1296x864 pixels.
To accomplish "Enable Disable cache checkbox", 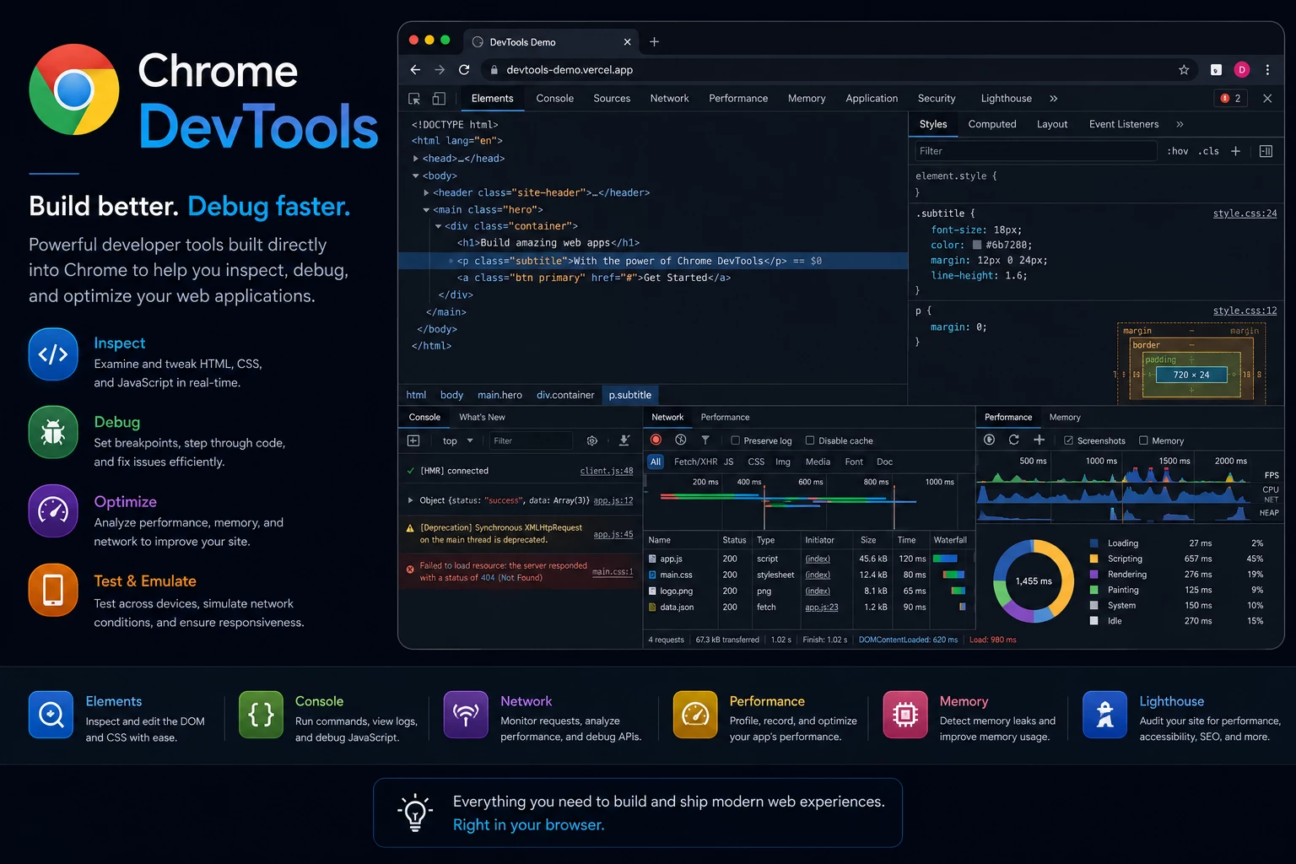I will [810, 440].
